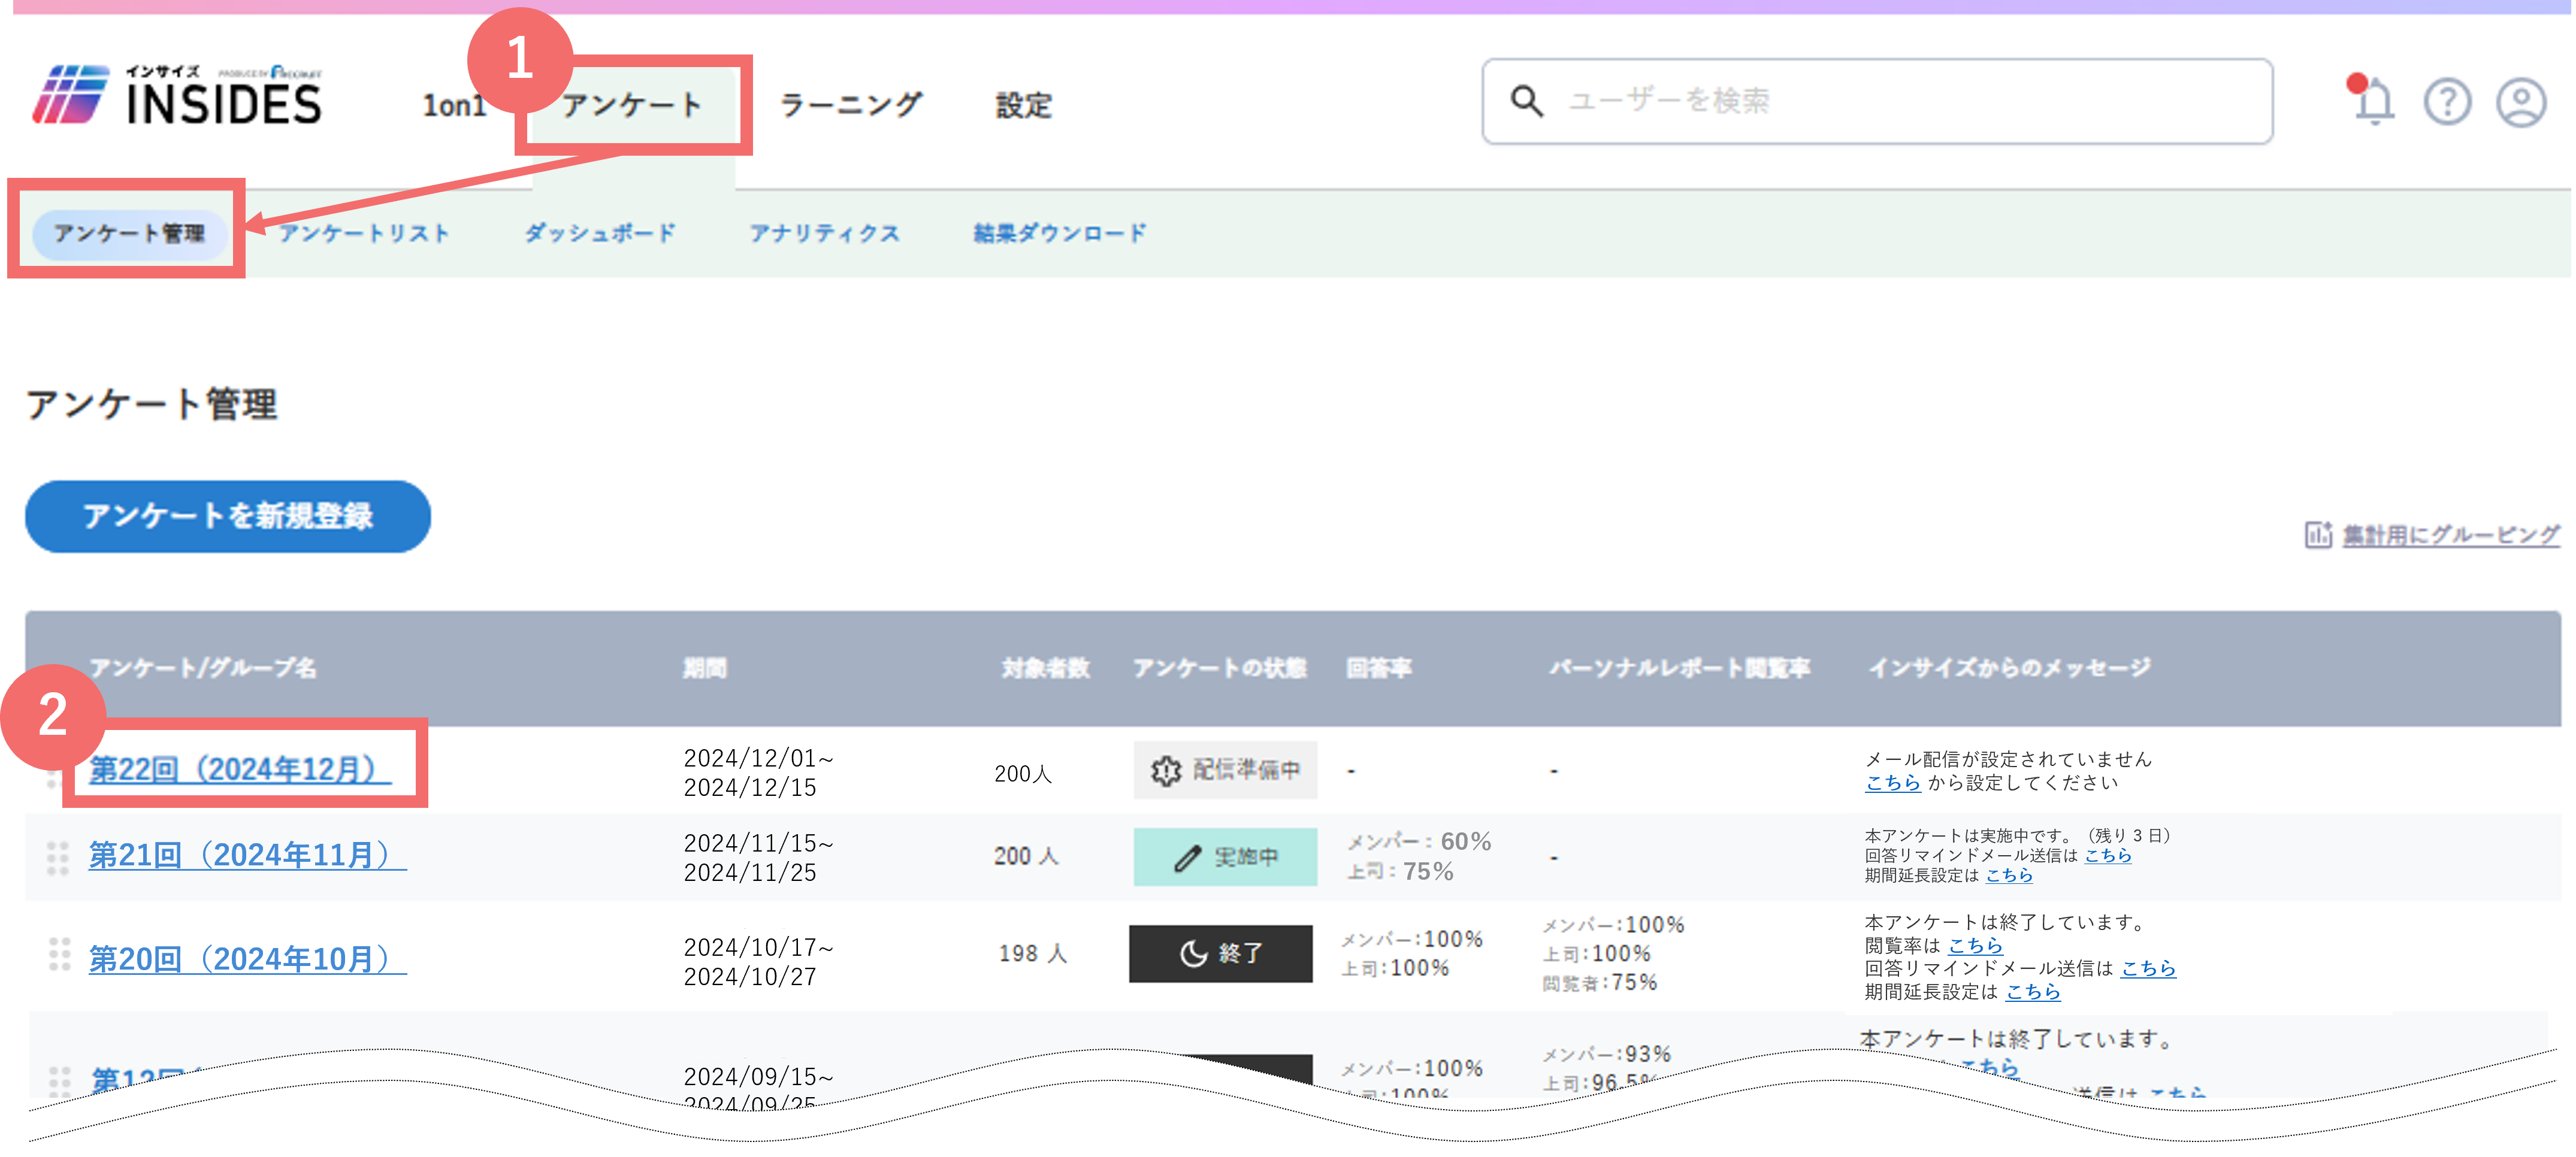The width and height of the screenshot is (2576, 1157).
Task: Click the アンケート/グループ名 column header
Action: [x=203, y=668]
